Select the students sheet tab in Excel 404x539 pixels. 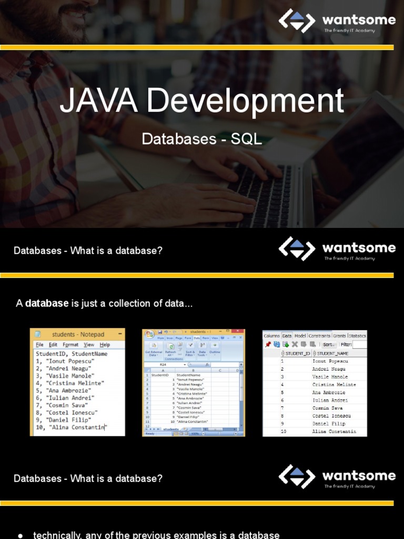(171, 430)
